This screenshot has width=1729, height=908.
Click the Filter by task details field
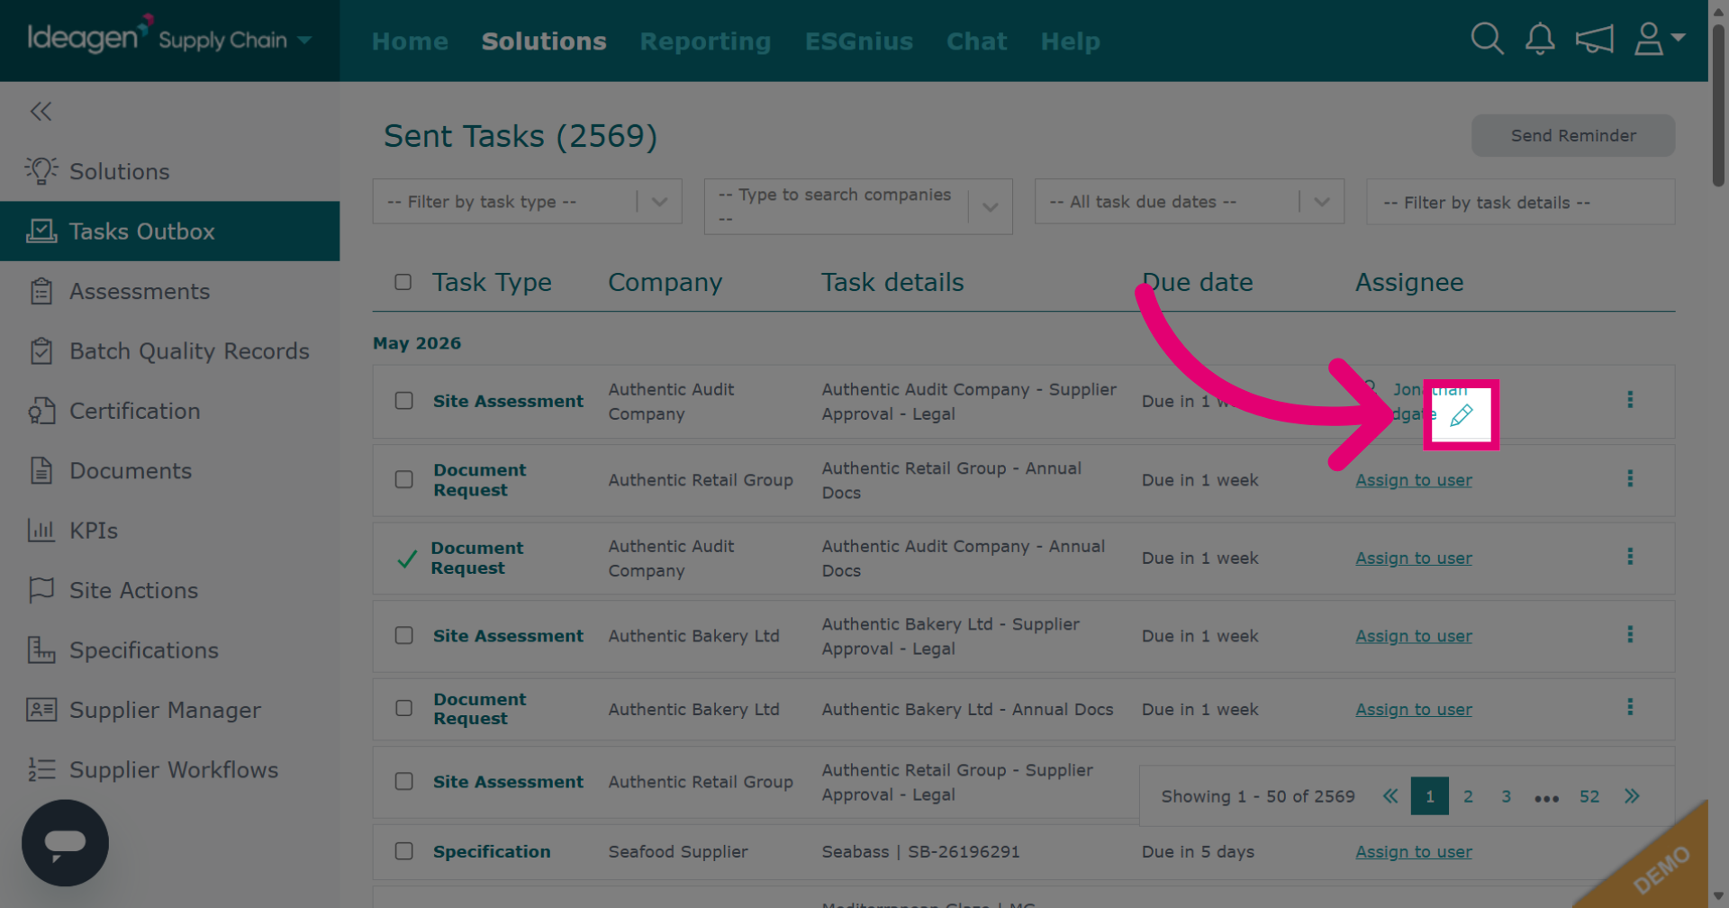point(1520,202)
